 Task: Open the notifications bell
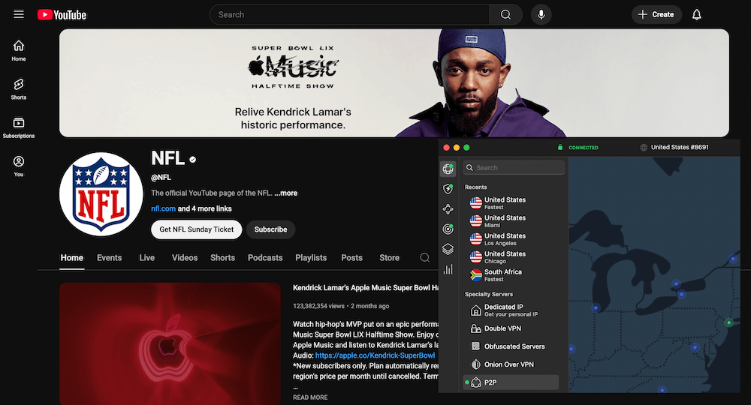pos(696,15)
